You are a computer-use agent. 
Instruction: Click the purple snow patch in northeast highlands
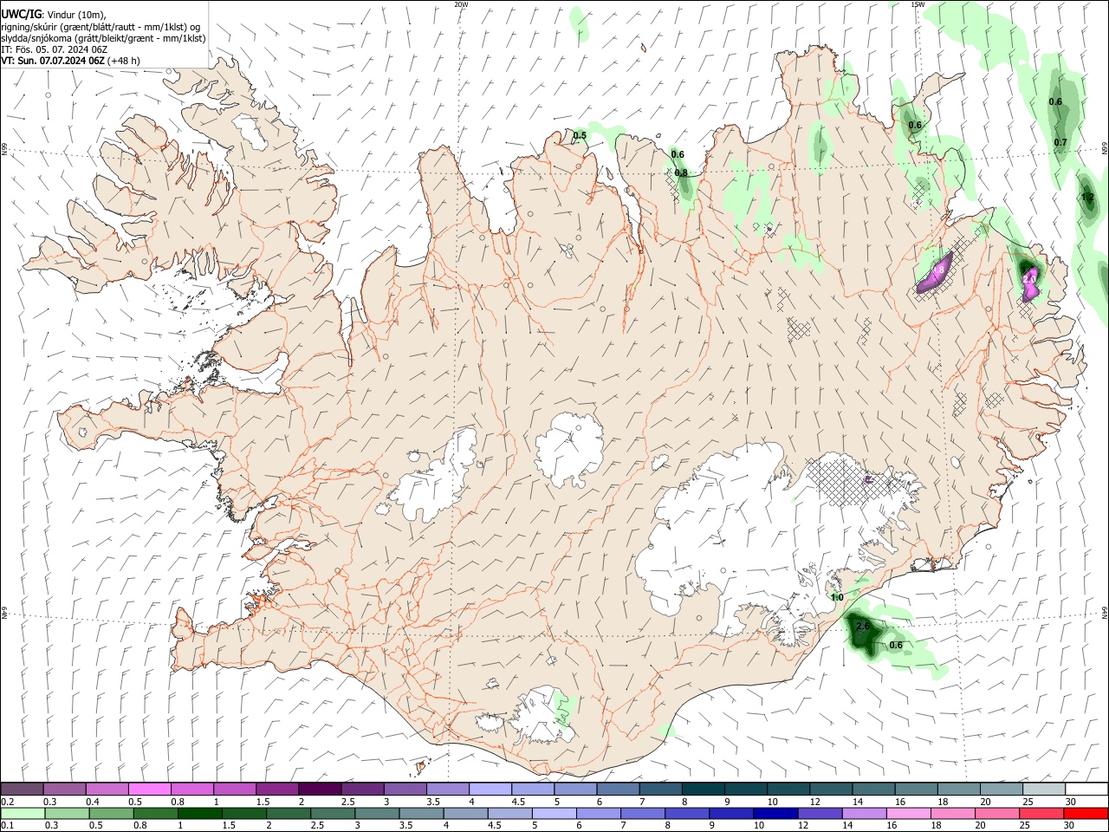point(935,272)
